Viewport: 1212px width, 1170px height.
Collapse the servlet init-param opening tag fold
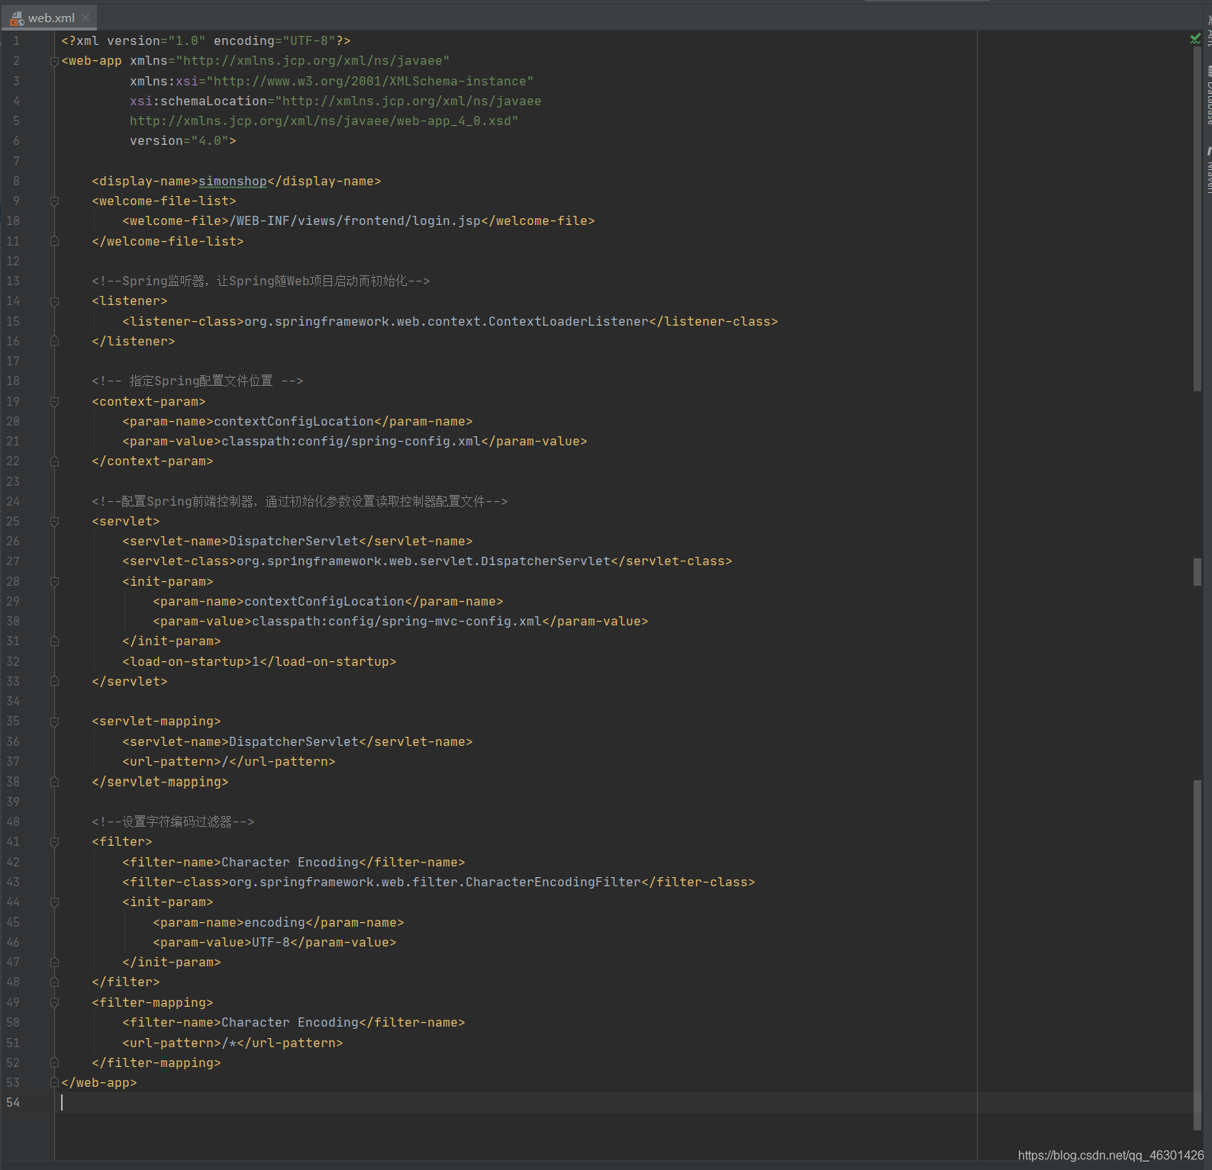pyautogui.click(x=54, y=582)
